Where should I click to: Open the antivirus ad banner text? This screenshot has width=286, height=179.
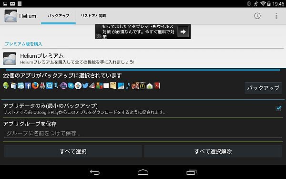(138, 32)
